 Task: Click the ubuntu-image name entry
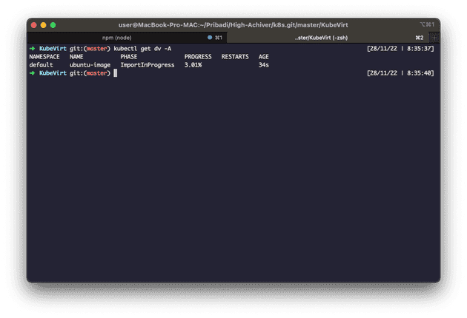tap(90, 65)
